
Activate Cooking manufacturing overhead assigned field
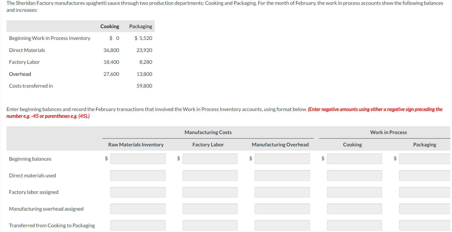point(354,209)
